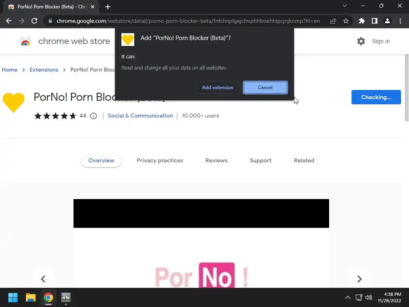409x307 pixels.
Task: Open Social & Communication category link
Action: click(140, 116)
